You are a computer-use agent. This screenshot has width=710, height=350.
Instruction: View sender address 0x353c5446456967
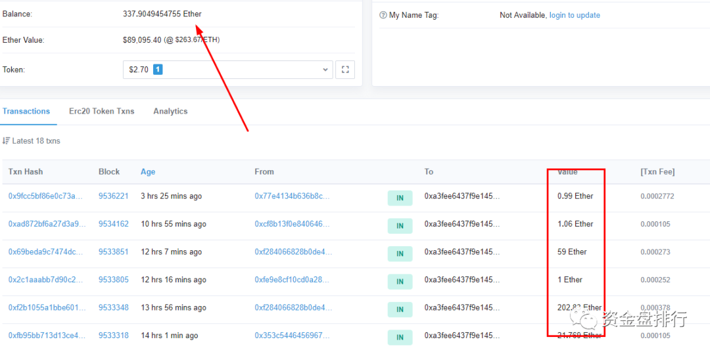tap(292, 336)
